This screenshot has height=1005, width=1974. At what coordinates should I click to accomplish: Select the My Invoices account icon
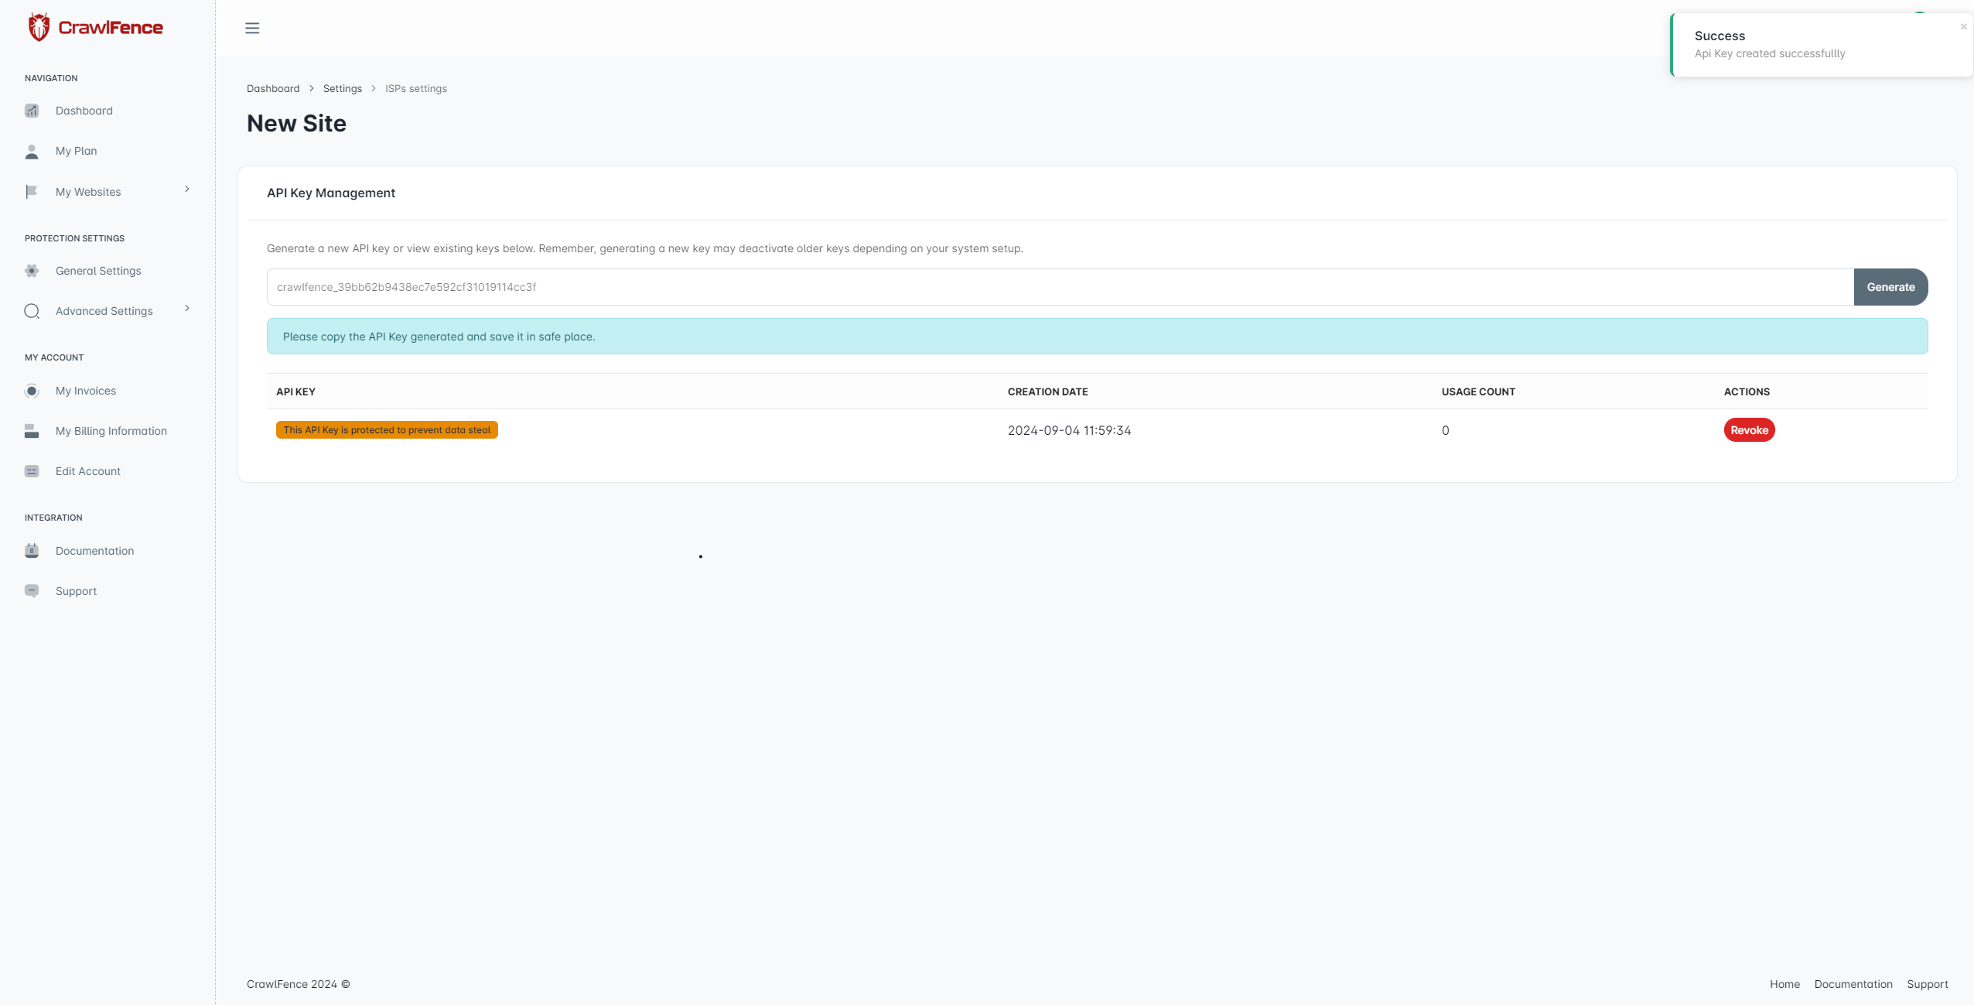(31, 391)
